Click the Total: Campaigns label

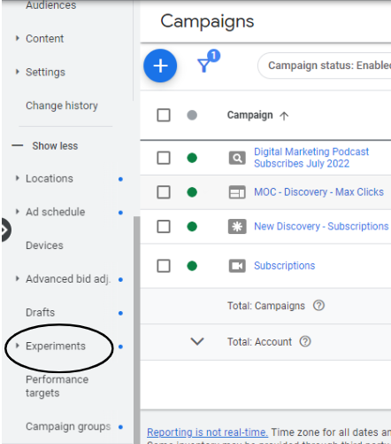(x=266, y=306)
